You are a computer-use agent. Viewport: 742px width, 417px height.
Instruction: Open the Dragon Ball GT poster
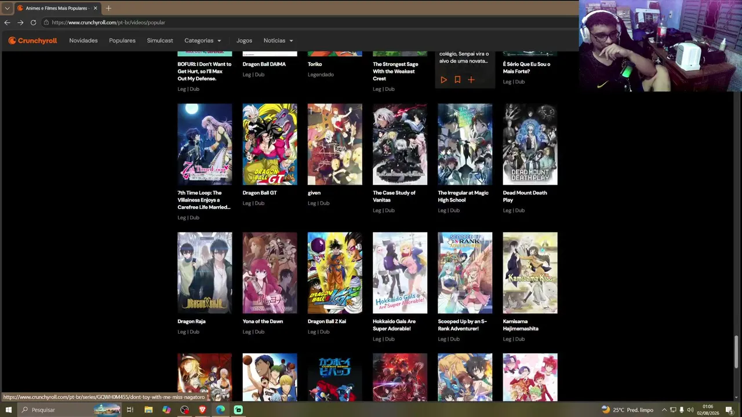[270, 144]
